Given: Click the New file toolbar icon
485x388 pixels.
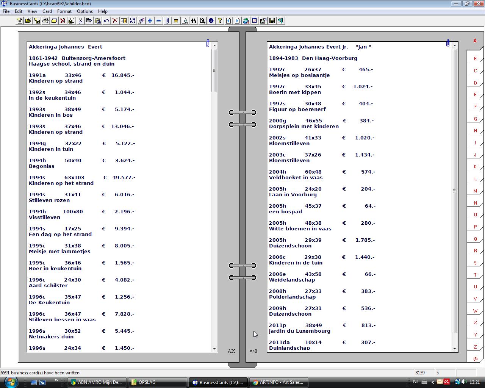Looking at the screenshot, I should point(19,21).
